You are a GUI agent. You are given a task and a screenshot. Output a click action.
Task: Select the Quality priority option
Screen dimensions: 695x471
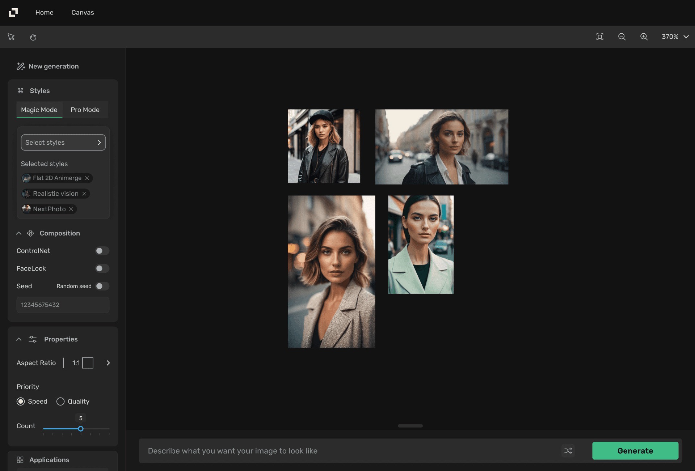[60, 402]
